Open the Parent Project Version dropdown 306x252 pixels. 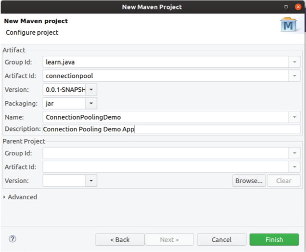tap(91, 181)
